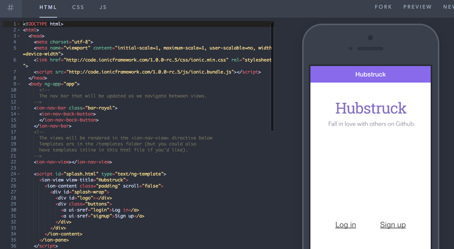Collapse the script fold on line 24
The width and height of the screenshot is (454, 249).
coord(18,174)
